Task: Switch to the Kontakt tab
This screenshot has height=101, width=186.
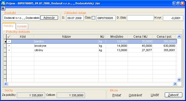Action: click(22, 26)
